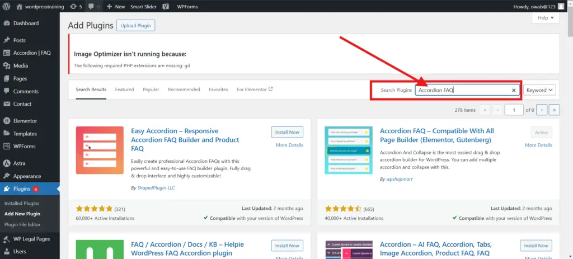Open Add New Plugin submenu item
The image size is (573, 259).
click(x=22, y=214)
